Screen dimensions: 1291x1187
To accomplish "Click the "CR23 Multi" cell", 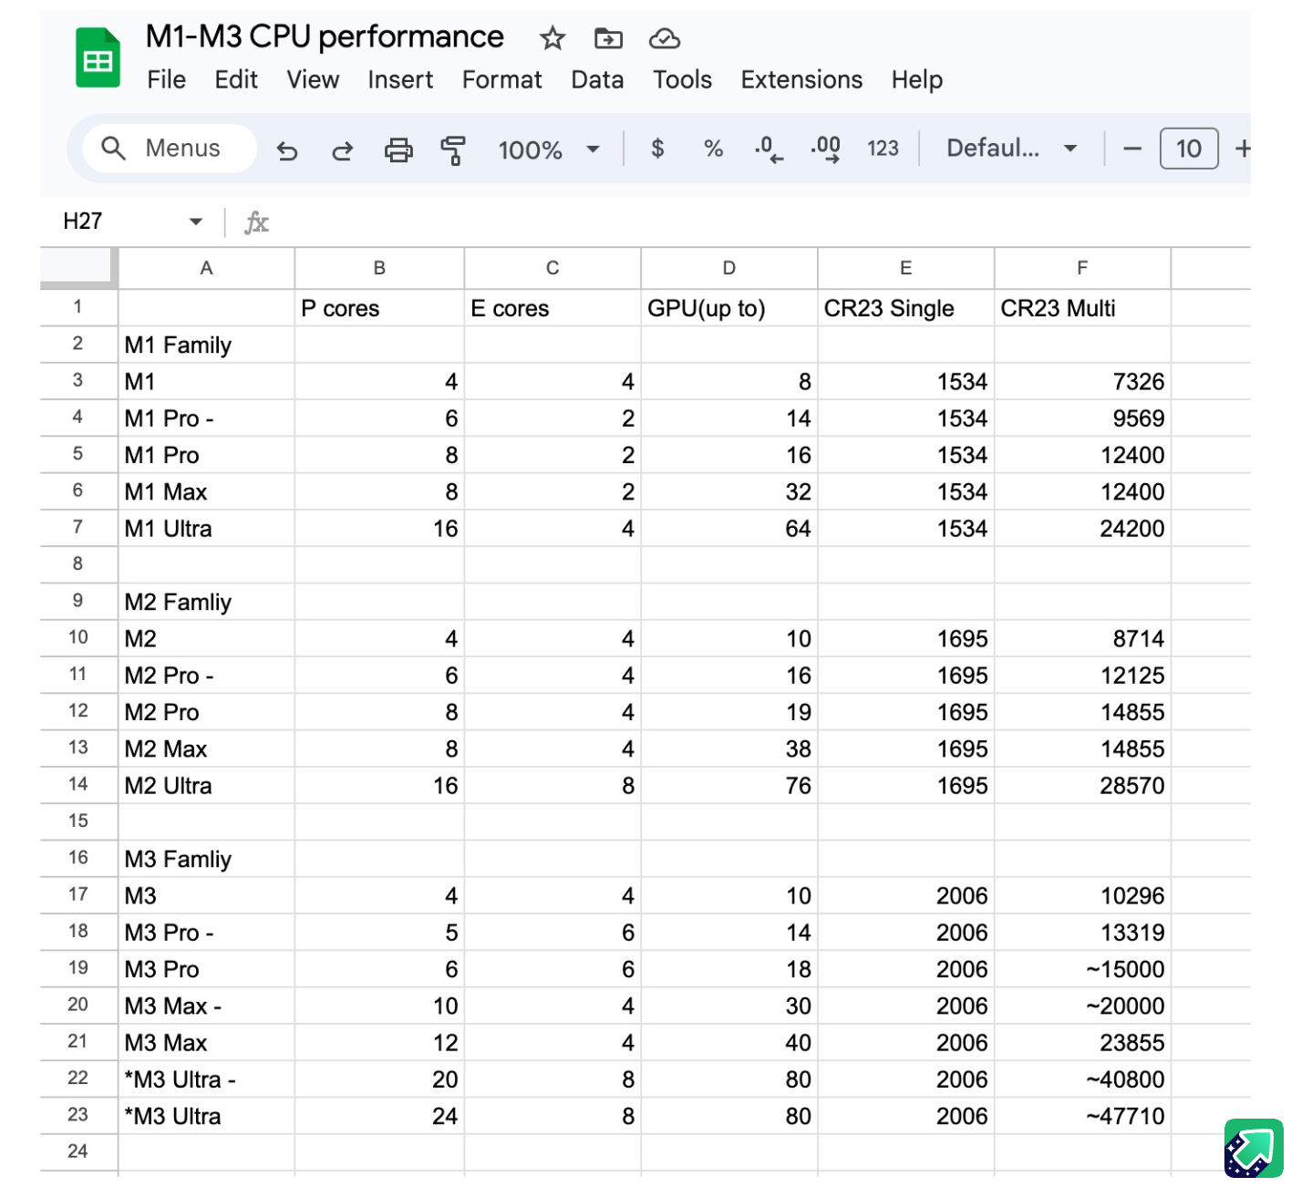I will click(1082, 308).
